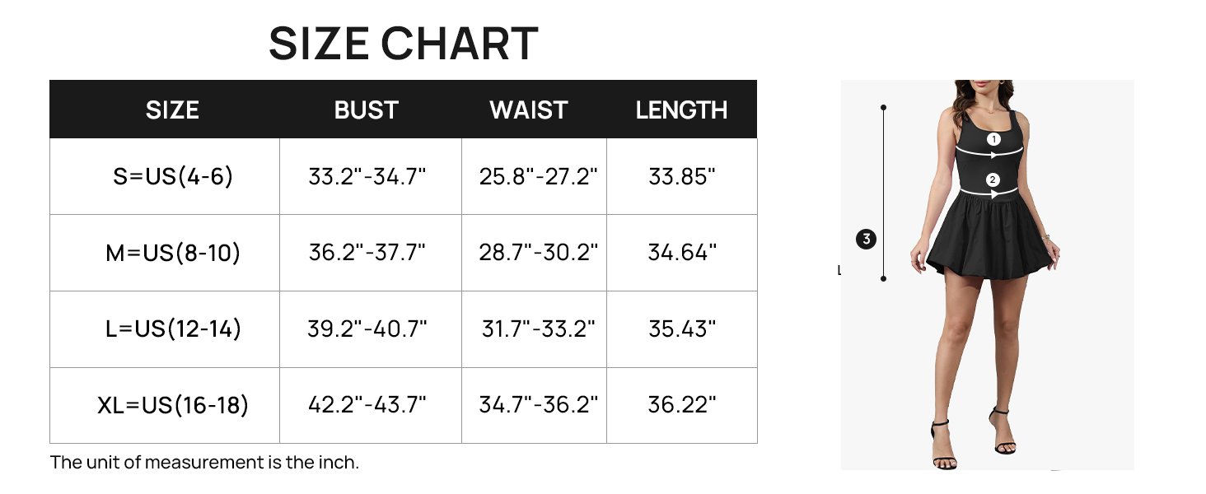Click the SIZE CHART title
The width and height of the screenshot is (1206, 494).
tap(403, 44)
